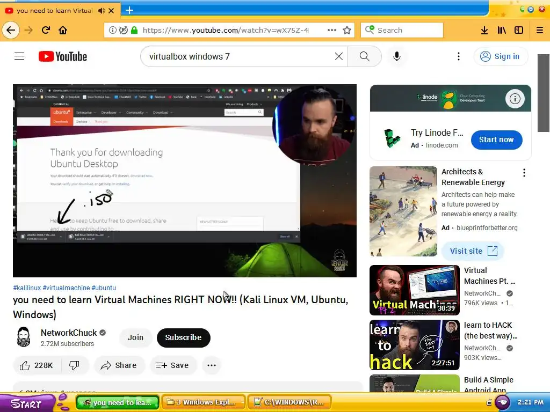Bookmark this page with the star icon
This screenshot has width=550, height=412.
tap(347, 30)
